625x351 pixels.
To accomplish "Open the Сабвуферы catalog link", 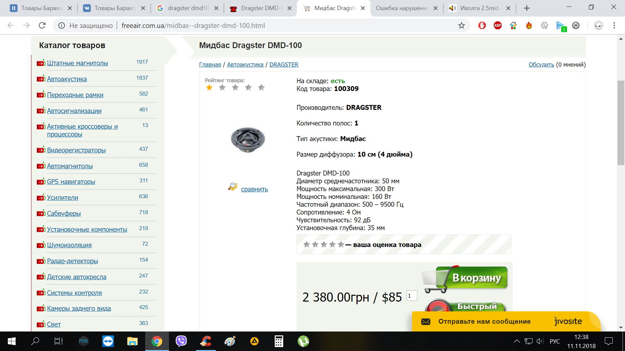I will (64, 214).
